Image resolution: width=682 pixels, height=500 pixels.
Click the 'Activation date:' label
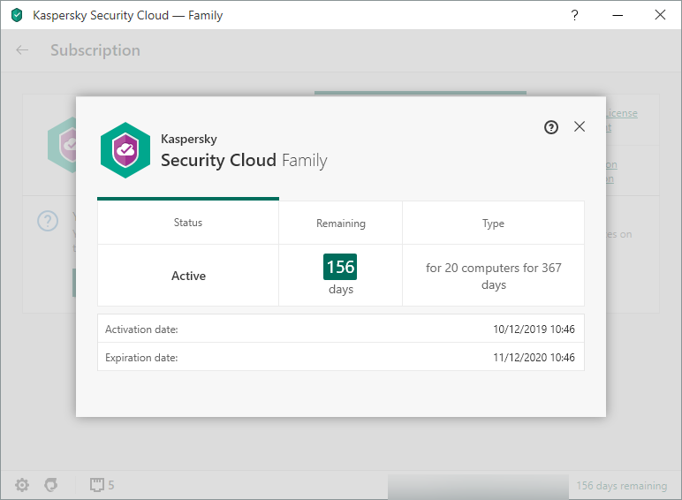(141, 330)
